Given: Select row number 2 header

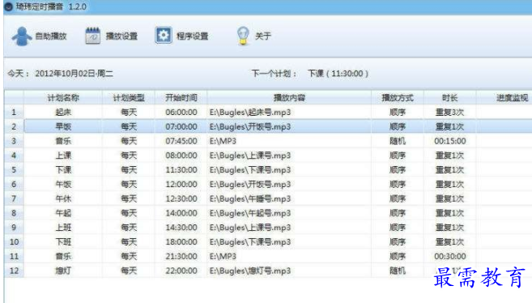Looking at the screenshot, I should point(14,126).
